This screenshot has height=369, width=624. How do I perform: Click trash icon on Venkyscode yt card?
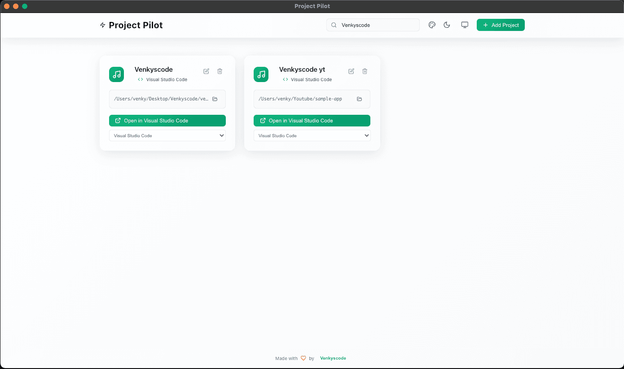pos(365,71)
